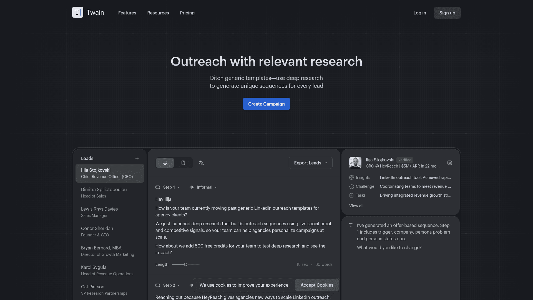Click the Sign up button
The width and height of the screenshot is (533, 300).
(x=447, y=13)
